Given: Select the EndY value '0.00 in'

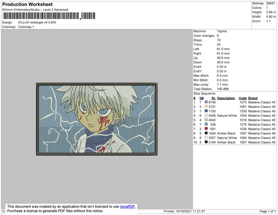Looking at the screenshot, I should click(x=222, y=71).
